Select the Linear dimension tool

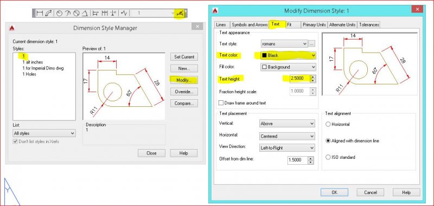tap(40, 13)
